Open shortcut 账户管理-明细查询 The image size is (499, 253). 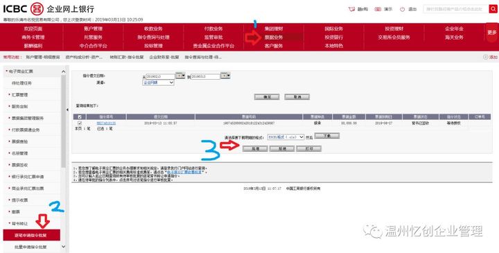click(43, 58)
